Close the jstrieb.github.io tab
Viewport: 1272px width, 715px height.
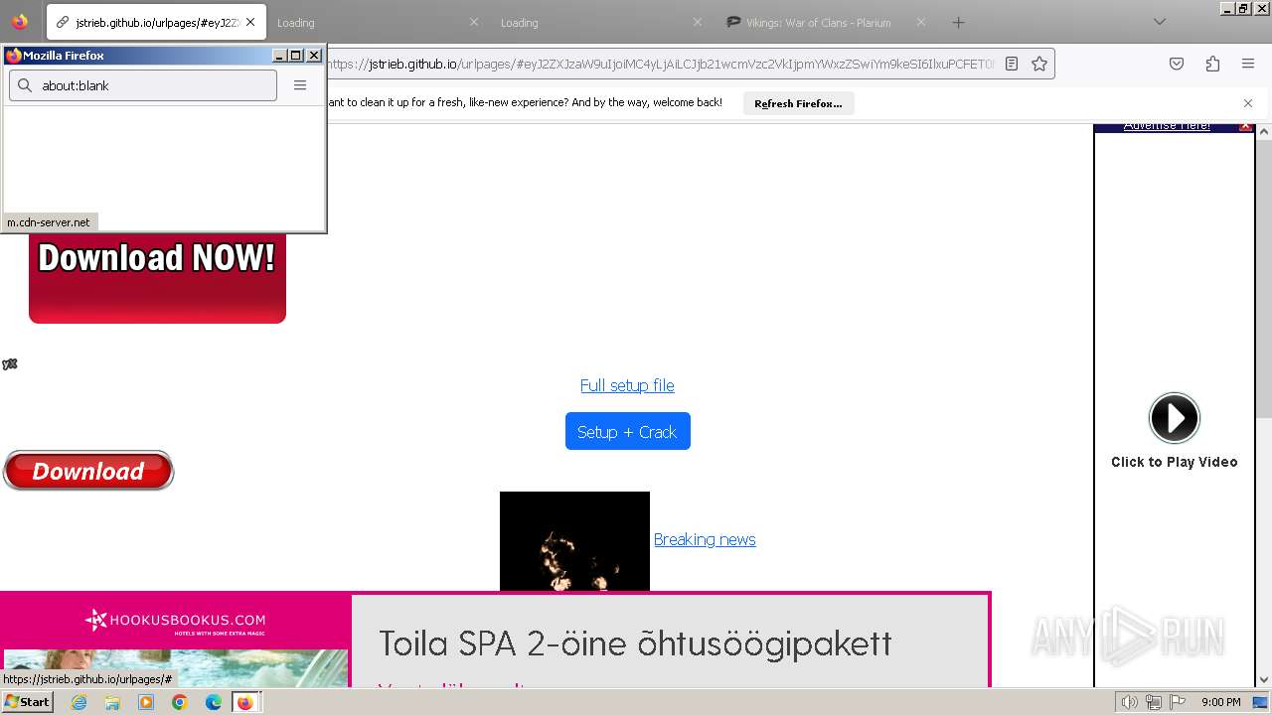click(x=250, y=22)
